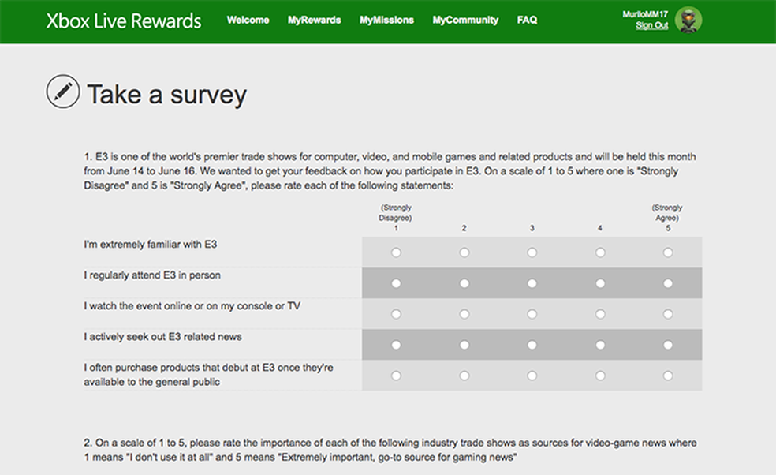Open the FAQ page
This screenshot has width=776, height=475.
[x=526, y=20]
